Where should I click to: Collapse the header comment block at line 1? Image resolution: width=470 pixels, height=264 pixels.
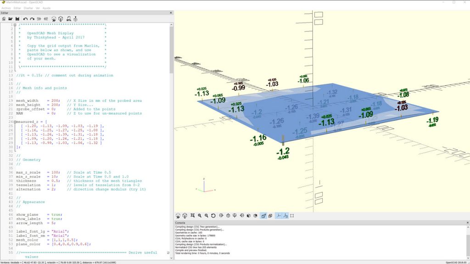[15, 25]
